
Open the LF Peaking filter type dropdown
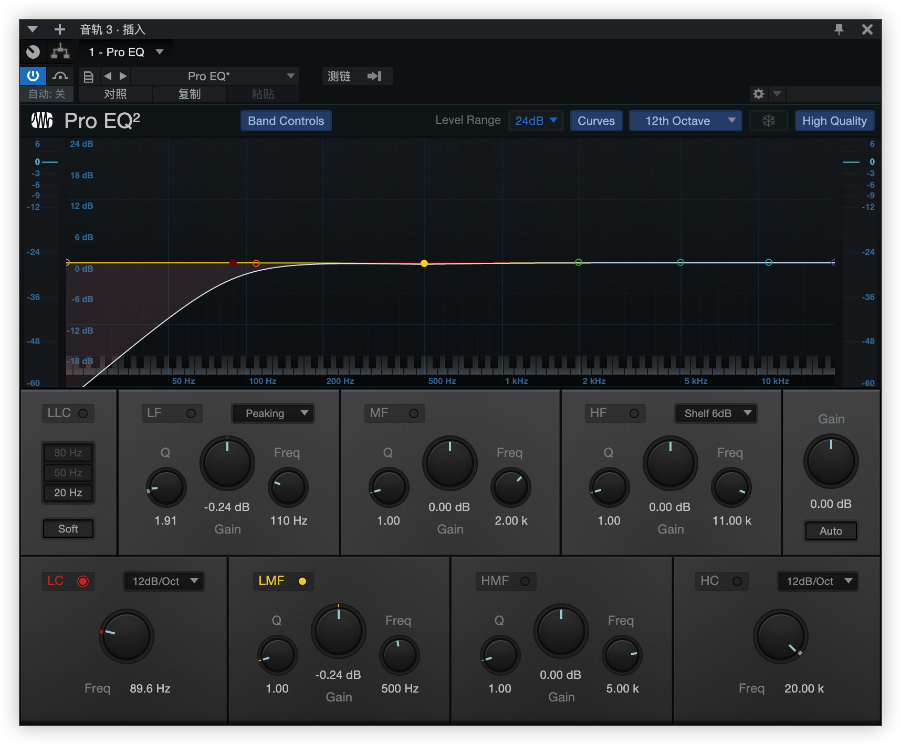coord(273,413)
